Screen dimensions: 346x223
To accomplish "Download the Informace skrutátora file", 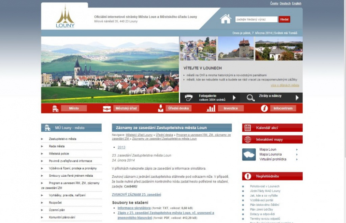I will click(x=134, y=208).
